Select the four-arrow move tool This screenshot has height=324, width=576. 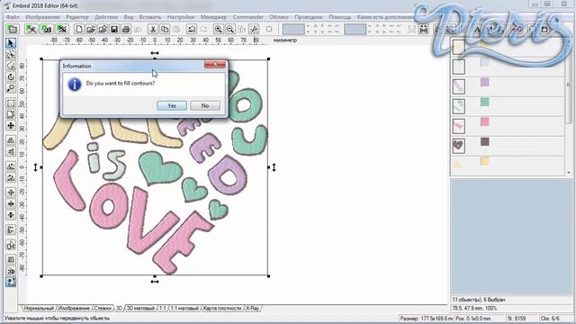11,126
